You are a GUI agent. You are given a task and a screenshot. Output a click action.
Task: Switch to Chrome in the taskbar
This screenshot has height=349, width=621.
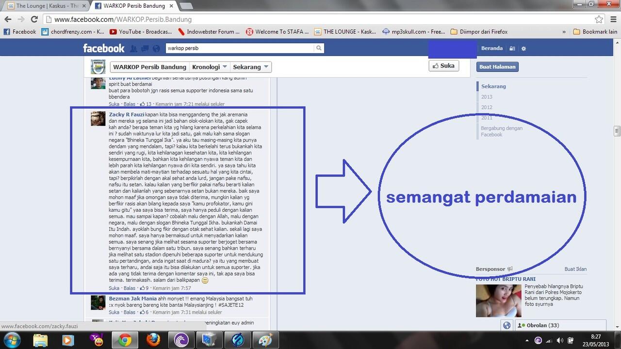point(125,340)
